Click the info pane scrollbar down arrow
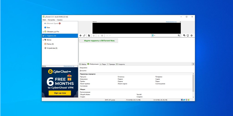This screenshot has height=116, width=233. 193,97
